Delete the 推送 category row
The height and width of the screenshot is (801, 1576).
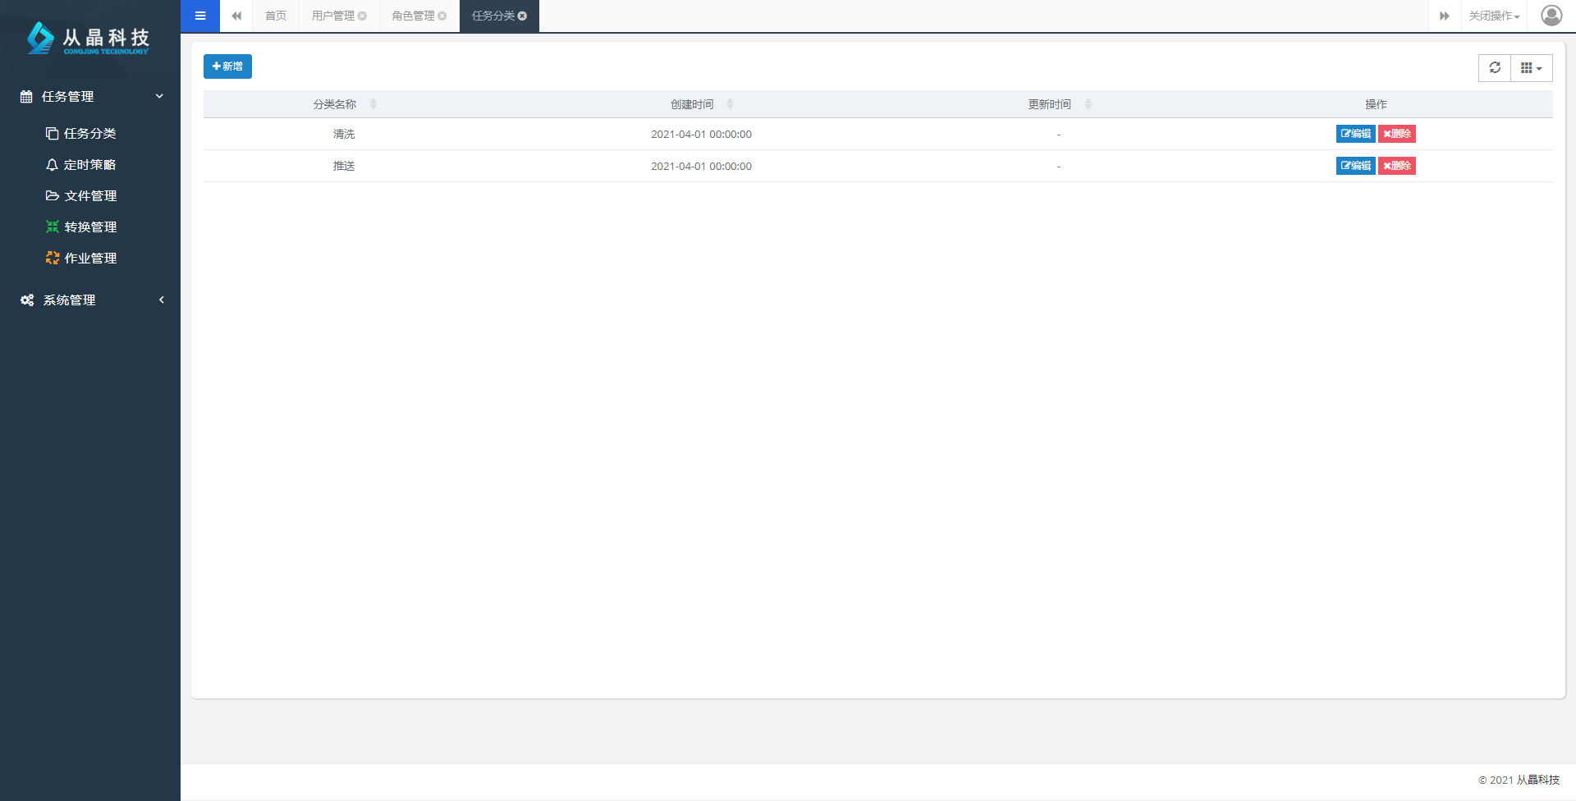pyautogui.click(x=1397, y=166)
